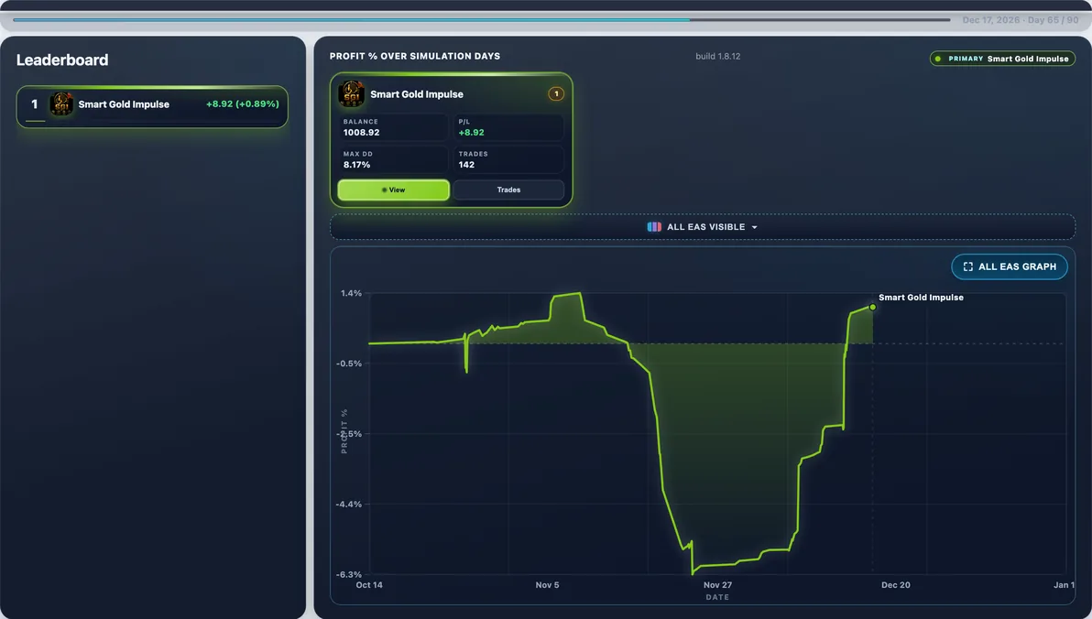Open the ALL EAS GRAPH button

click(1010, 266)
